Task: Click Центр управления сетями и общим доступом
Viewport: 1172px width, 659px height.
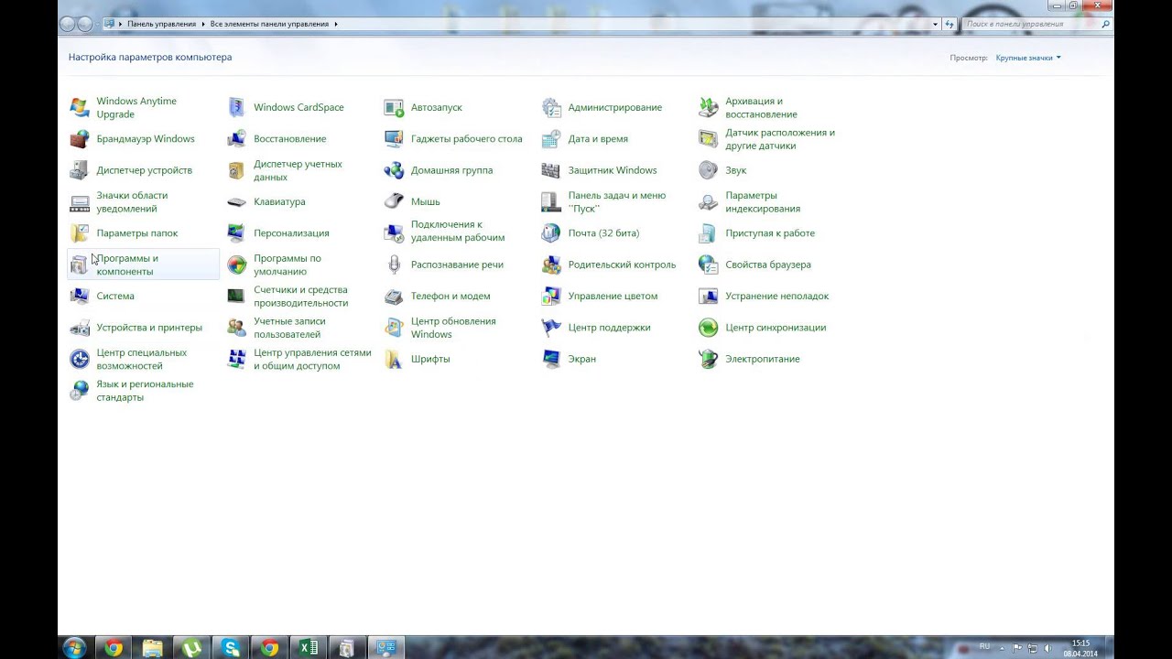Action: pyautogui.click(x=312, y=359)
